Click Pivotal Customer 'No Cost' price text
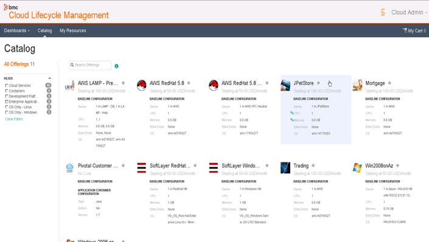Viewport: 429px width, 242px height. (x=84, y=174)
